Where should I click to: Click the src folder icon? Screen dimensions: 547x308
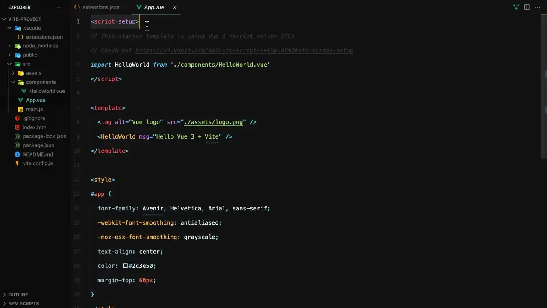pyautogui.click(x=18, y=64)
